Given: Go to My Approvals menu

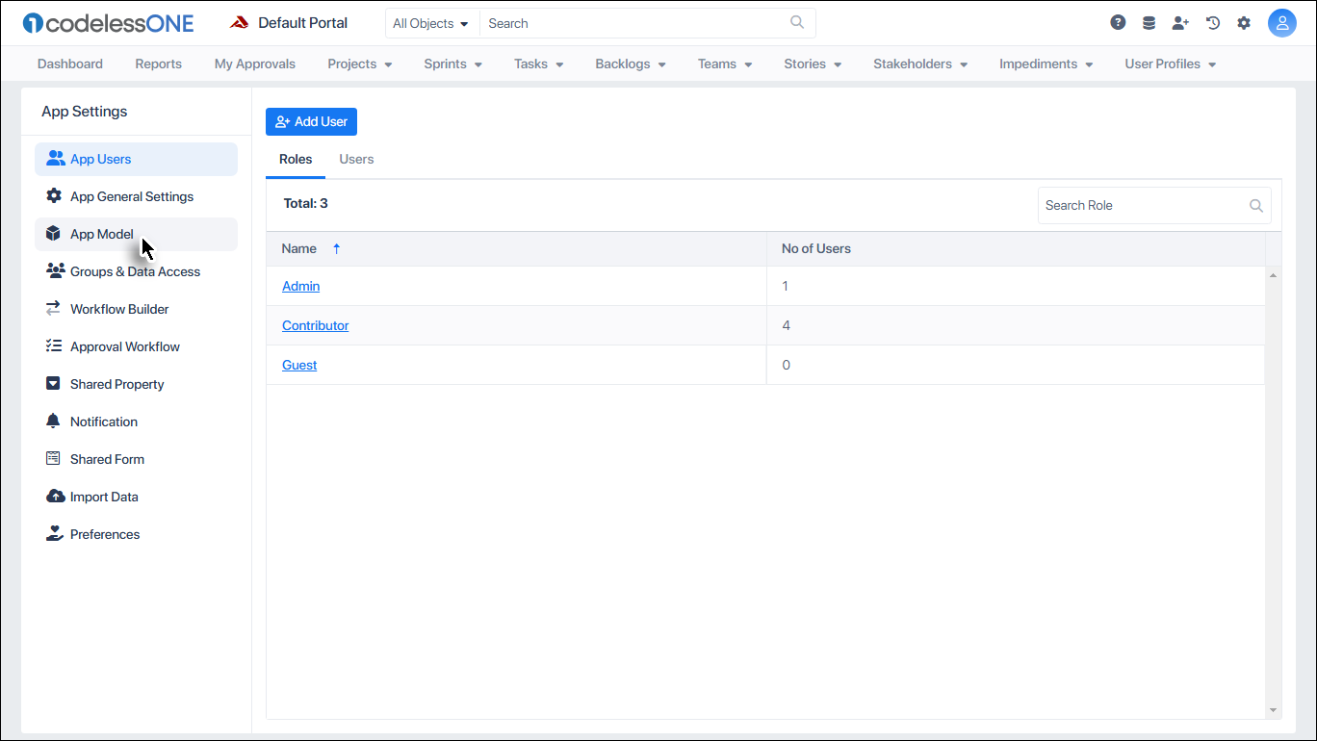Looking at the screenshot, I should pyautogui.click(x=255, y=64).
